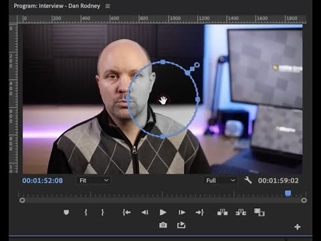
Task: Open the Button Editor plus icon
Action: pyautogui.click(x=297, y=227)
